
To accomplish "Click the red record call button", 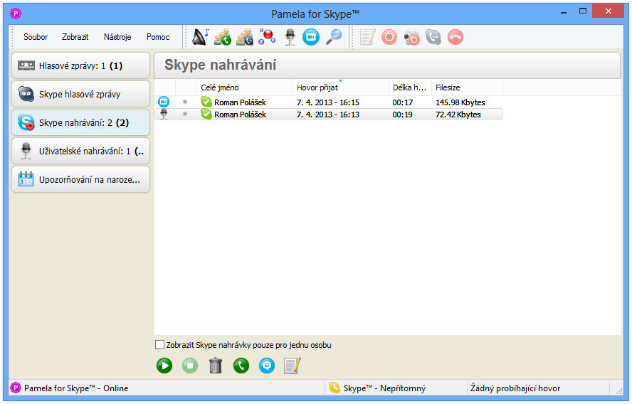I will pyautogui.click(x=389, y=37).
